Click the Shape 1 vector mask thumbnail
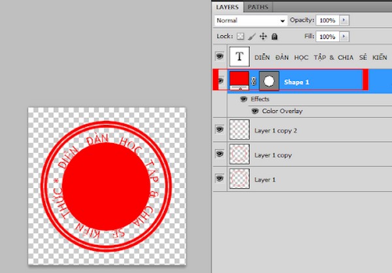Screen dimensions: 392x273 click(x=269, y=80)
